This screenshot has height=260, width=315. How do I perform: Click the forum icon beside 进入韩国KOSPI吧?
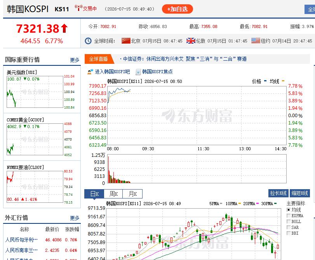click(90, 72)
